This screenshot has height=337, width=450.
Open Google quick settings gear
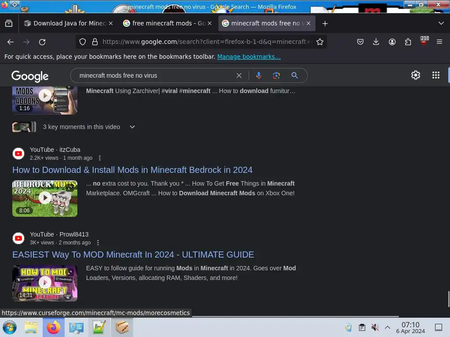pos(416,75)
